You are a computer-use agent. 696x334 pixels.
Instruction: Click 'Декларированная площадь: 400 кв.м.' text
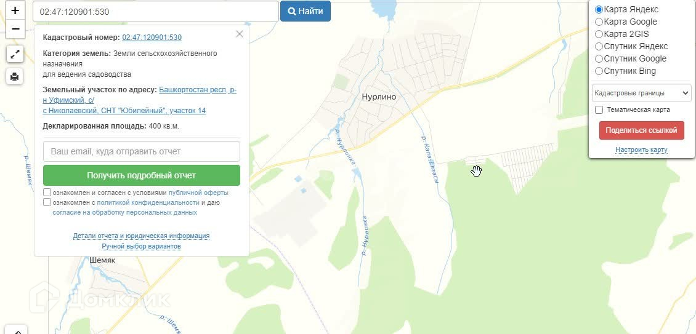(111, 126)
